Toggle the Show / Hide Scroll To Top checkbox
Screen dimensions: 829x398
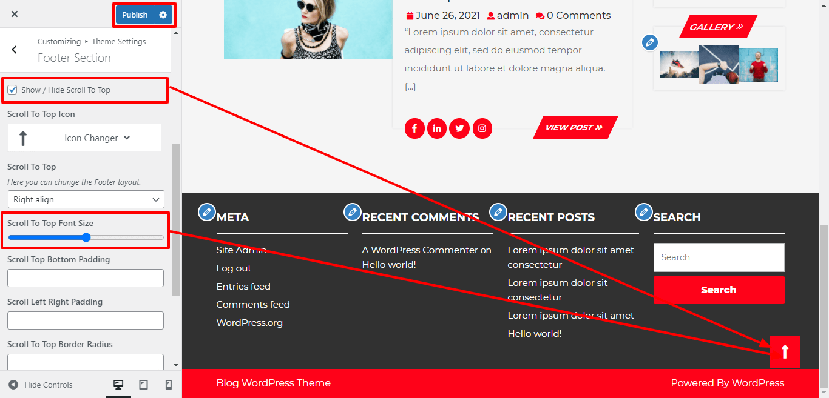12,90
